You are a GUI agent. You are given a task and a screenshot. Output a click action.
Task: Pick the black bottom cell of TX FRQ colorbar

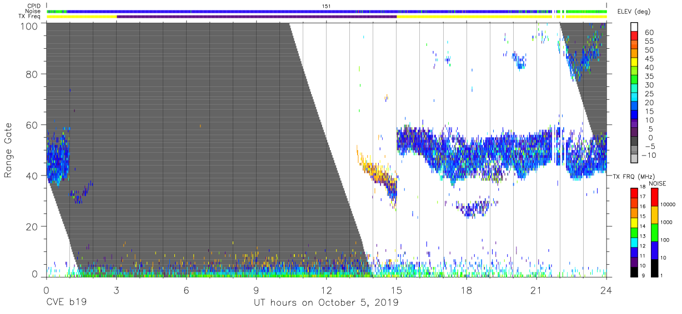coord(634,271)
